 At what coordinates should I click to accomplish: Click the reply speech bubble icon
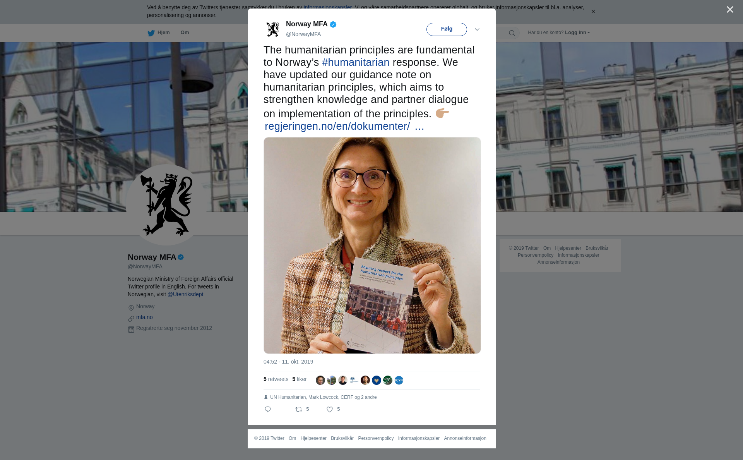pyautogui.click(x=268, y=409)
